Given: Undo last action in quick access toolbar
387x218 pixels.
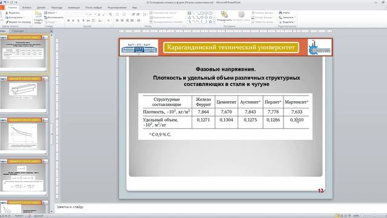Looking at the screenshot, I should (x=5, y=2).
